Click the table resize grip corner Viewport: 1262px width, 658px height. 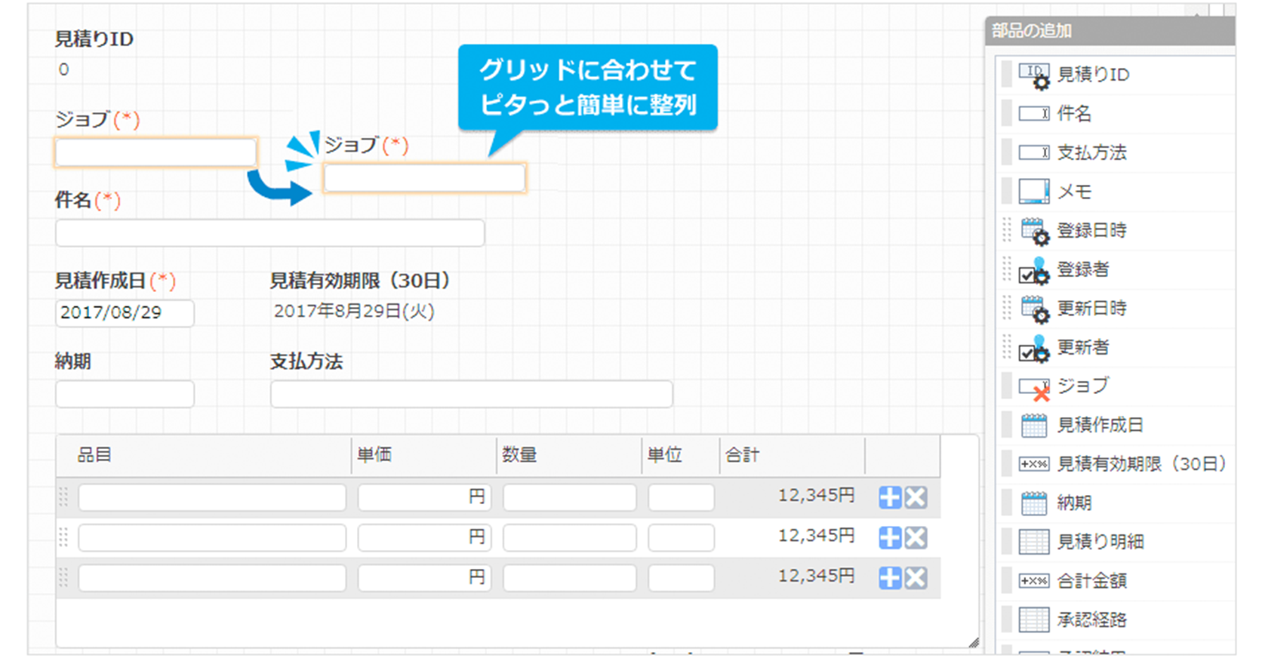tap(973, 642)
